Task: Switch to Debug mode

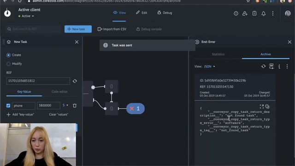Action: coord(165,12)
